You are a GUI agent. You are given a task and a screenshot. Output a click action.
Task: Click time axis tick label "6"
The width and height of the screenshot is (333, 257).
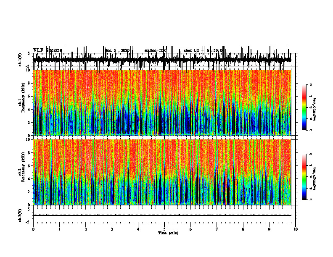click(x=190, y=229)
